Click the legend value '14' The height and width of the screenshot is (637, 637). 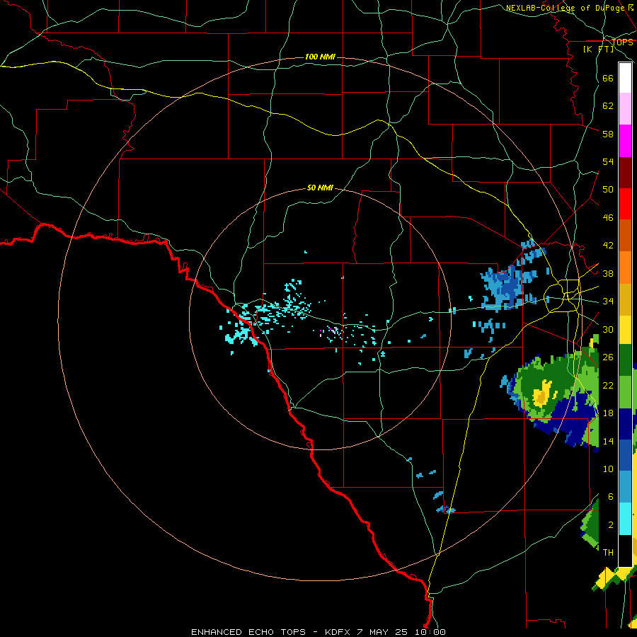coord(608,441)
